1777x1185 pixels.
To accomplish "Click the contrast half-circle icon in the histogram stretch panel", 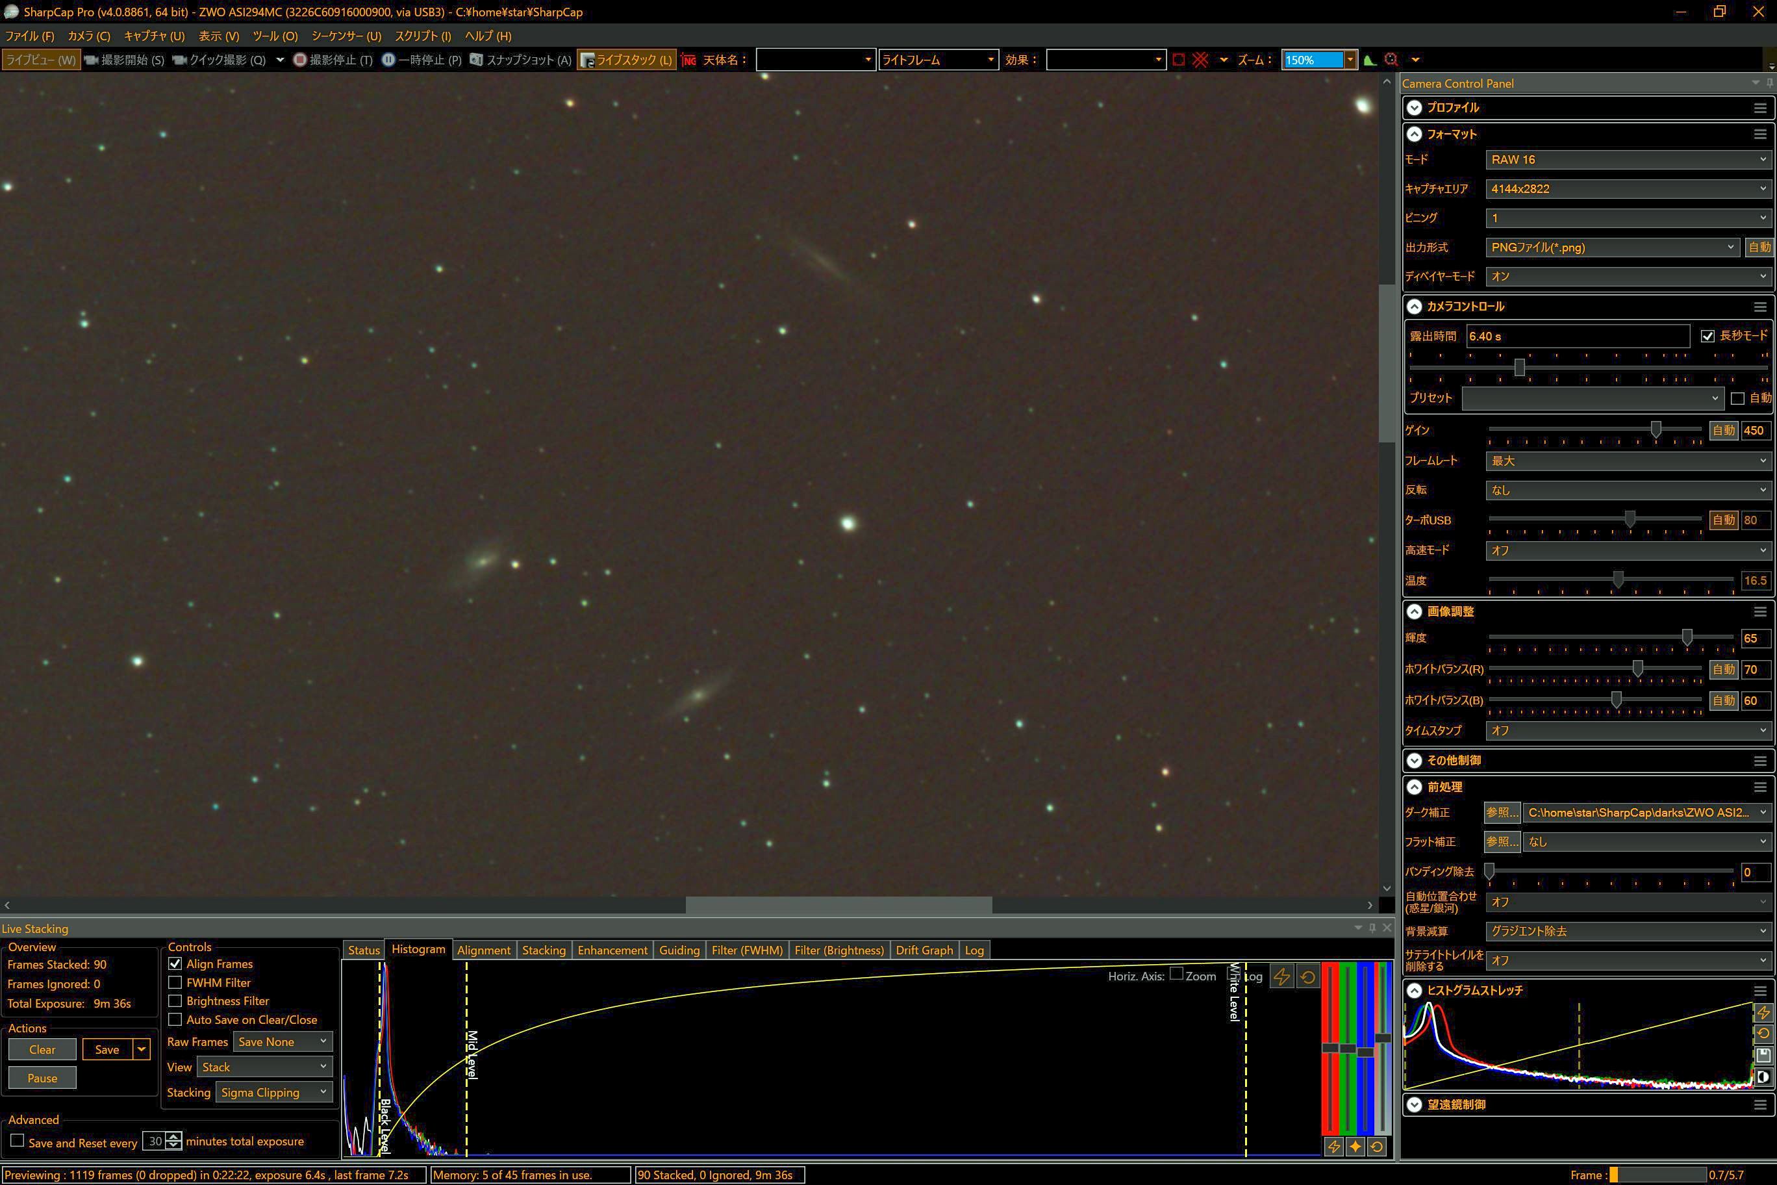I will tap(1763, 1076).
